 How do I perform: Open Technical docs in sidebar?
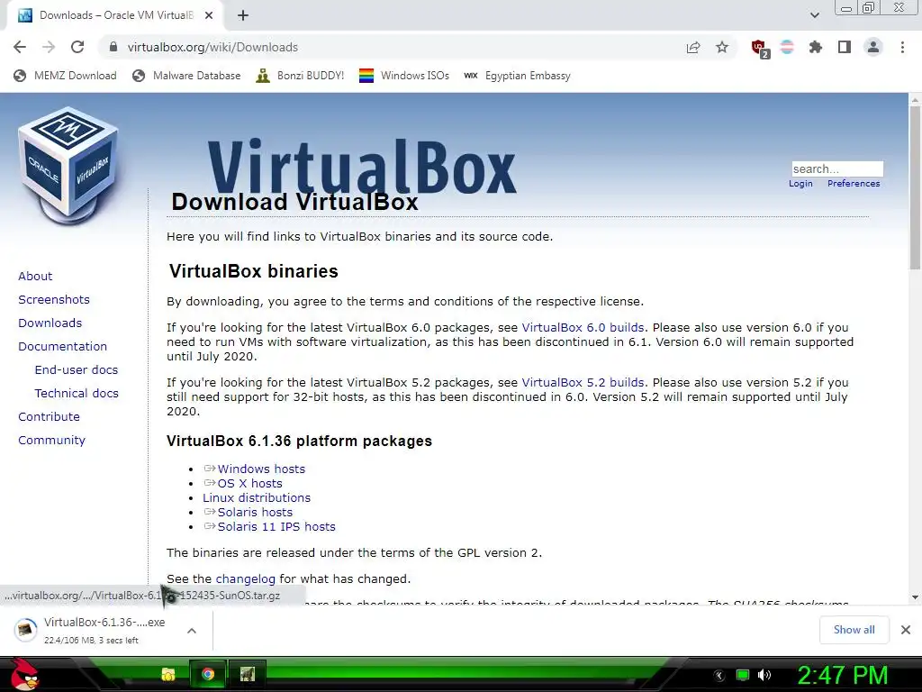77,393
